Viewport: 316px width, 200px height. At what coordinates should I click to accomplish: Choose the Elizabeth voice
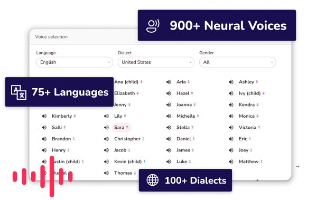click(x=124, y=93)
